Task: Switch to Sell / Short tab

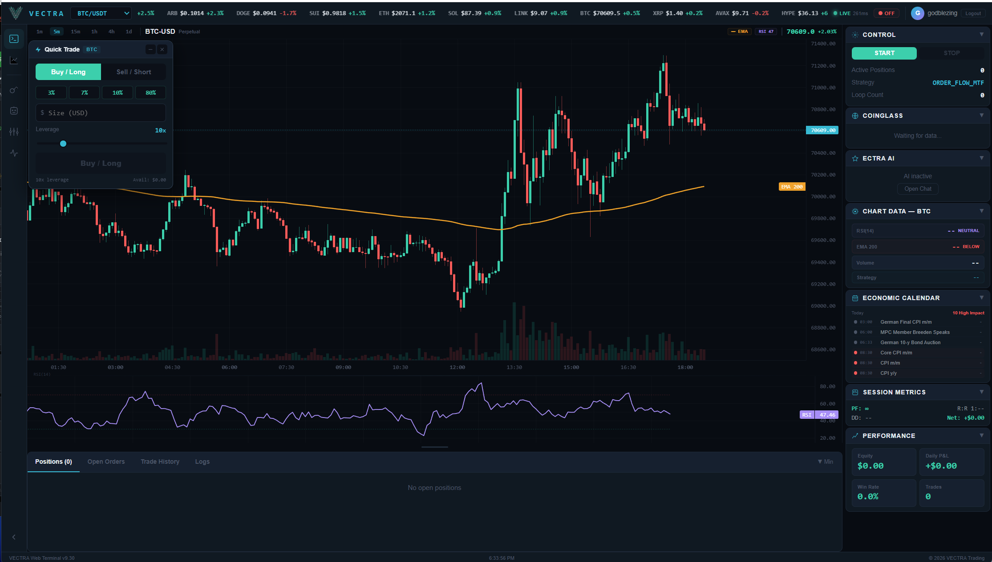Action: 134,72
